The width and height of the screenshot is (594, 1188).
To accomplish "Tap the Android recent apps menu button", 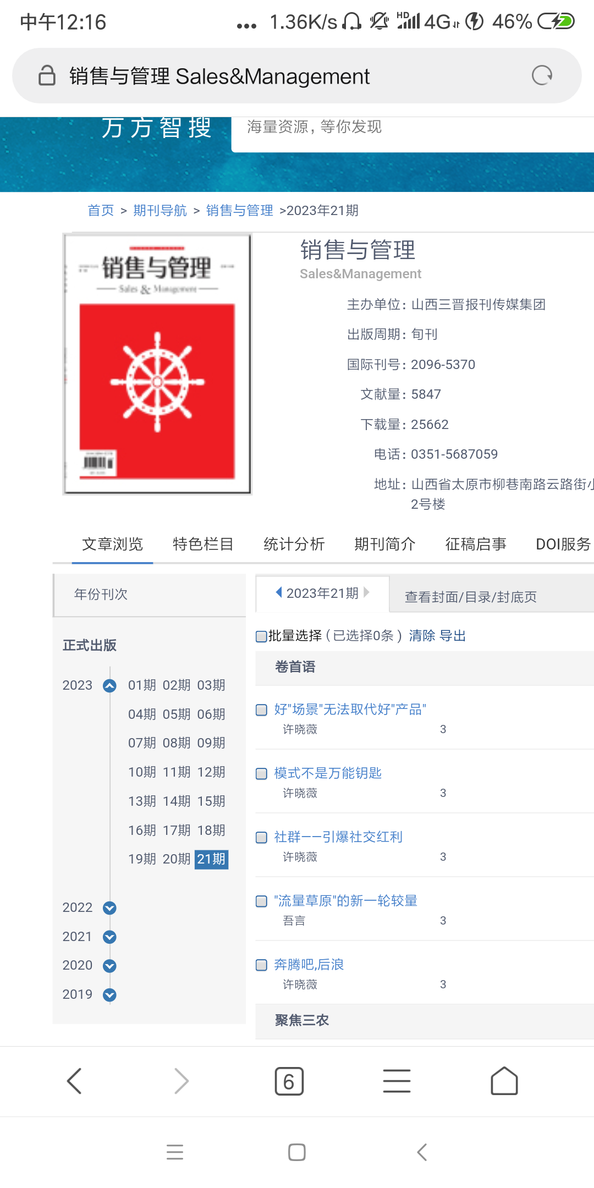I will 175,1152.
